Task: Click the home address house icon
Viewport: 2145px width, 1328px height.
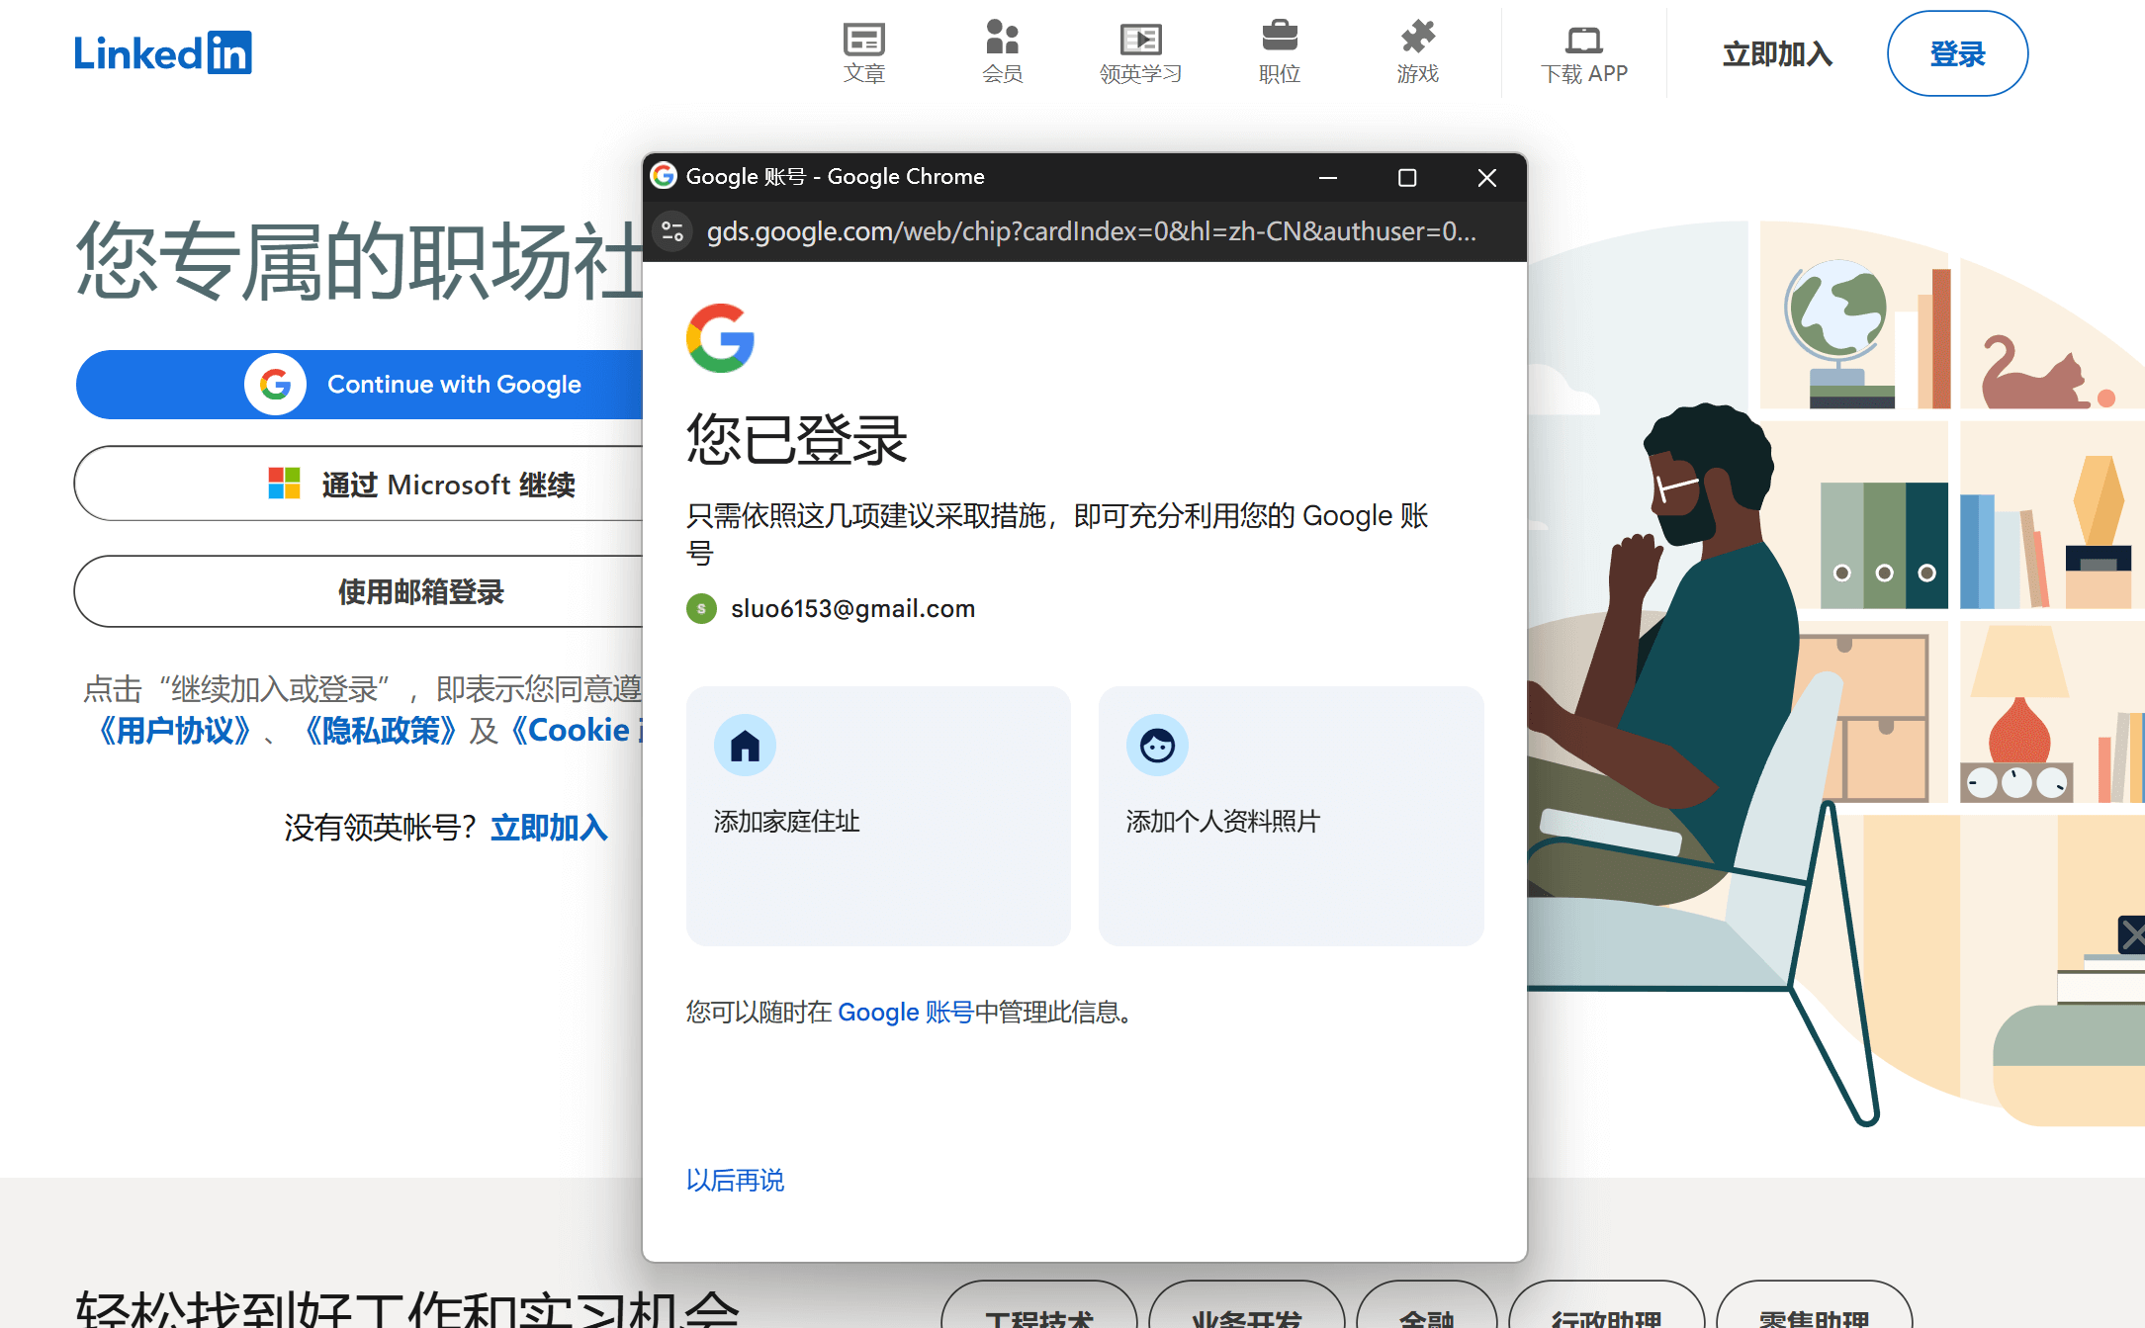Action: click(x=745, y=746)
